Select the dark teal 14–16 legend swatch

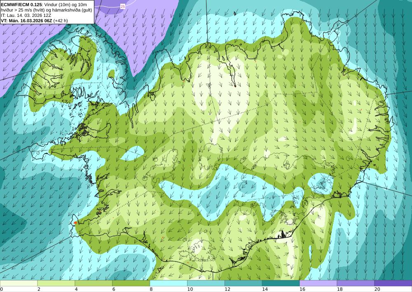[281, 283]
